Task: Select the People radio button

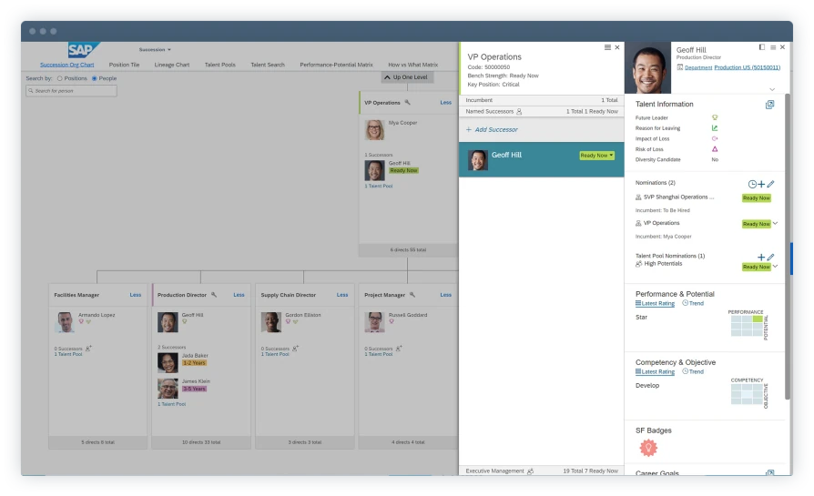Action: click(94, 78)
